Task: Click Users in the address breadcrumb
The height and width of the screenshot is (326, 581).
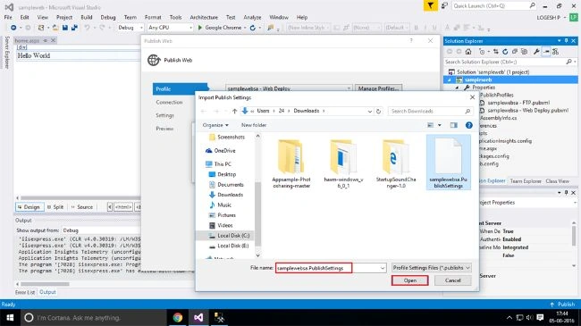Action: pos(263,111)
